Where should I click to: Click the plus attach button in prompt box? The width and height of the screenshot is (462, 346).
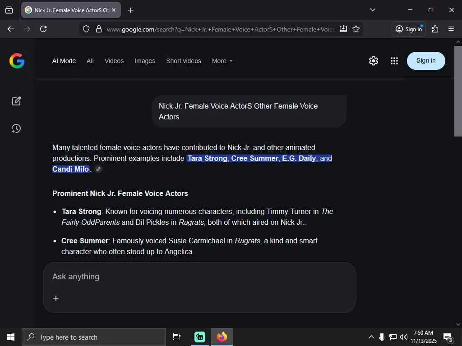55,298
